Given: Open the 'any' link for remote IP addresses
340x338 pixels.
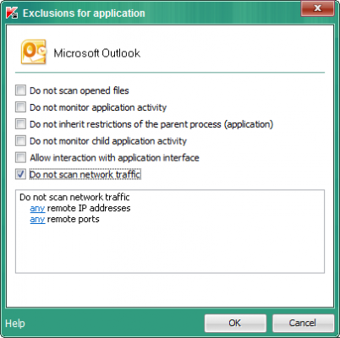Looking at the screenshot, I should coord(37,208).
